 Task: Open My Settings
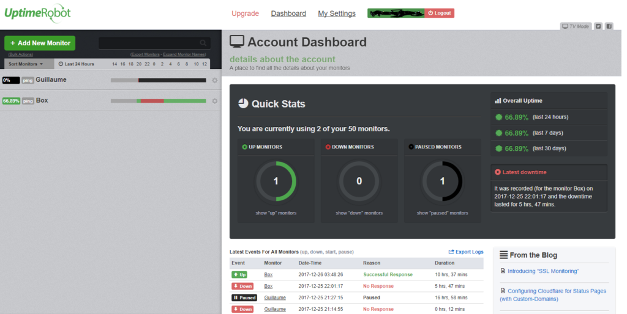click(x=337, y=13)
